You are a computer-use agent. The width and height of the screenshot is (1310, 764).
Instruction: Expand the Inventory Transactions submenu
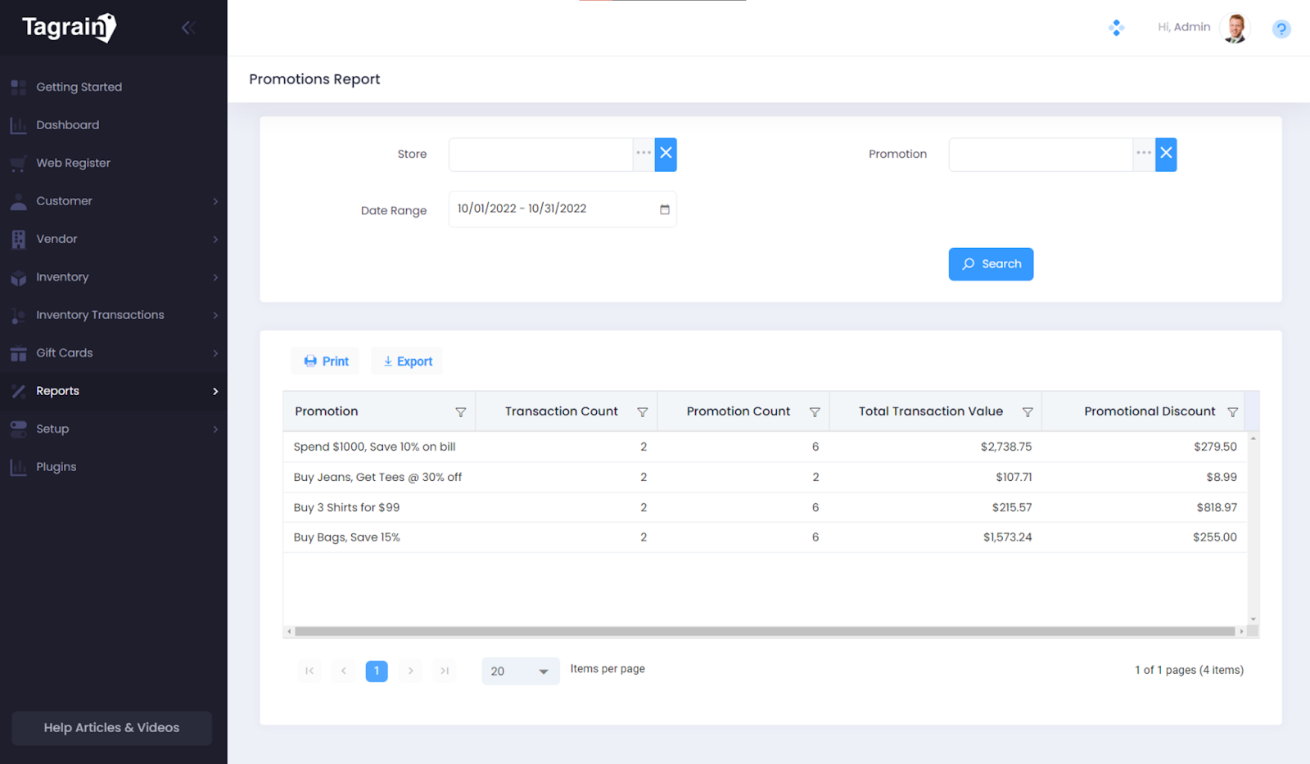113,315
